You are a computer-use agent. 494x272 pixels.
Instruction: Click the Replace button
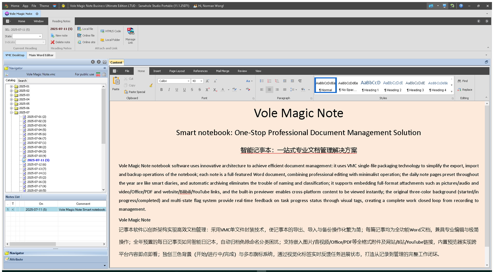465,90
